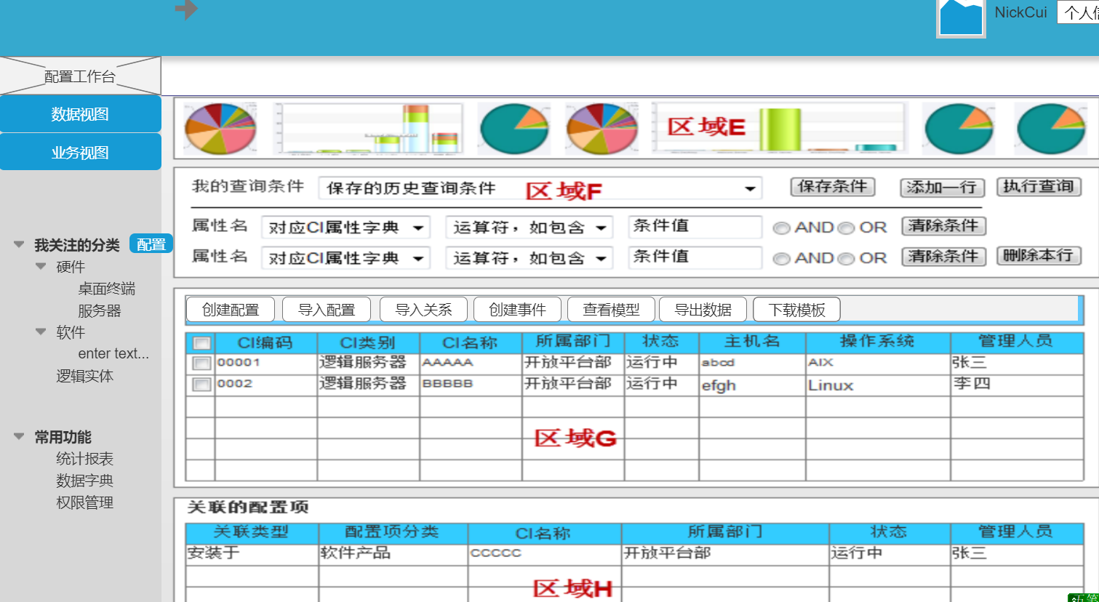Open second row 对应CI属性字典 dropdown
The image size is (1099, 602).
[345, 258]
